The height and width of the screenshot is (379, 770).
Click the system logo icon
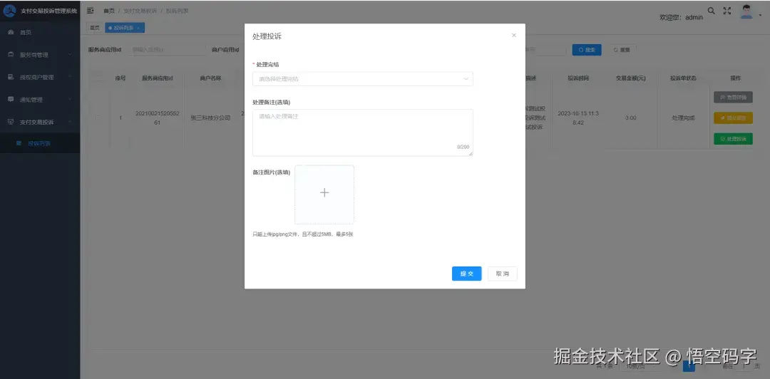(x=10, y=10)
